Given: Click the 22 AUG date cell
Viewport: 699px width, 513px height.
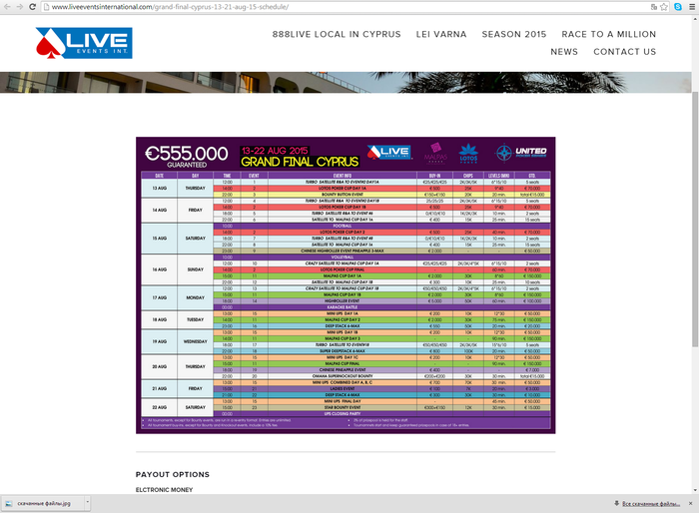Looking at the screenshot, I should pyautogui.click(x=159, y=407).
